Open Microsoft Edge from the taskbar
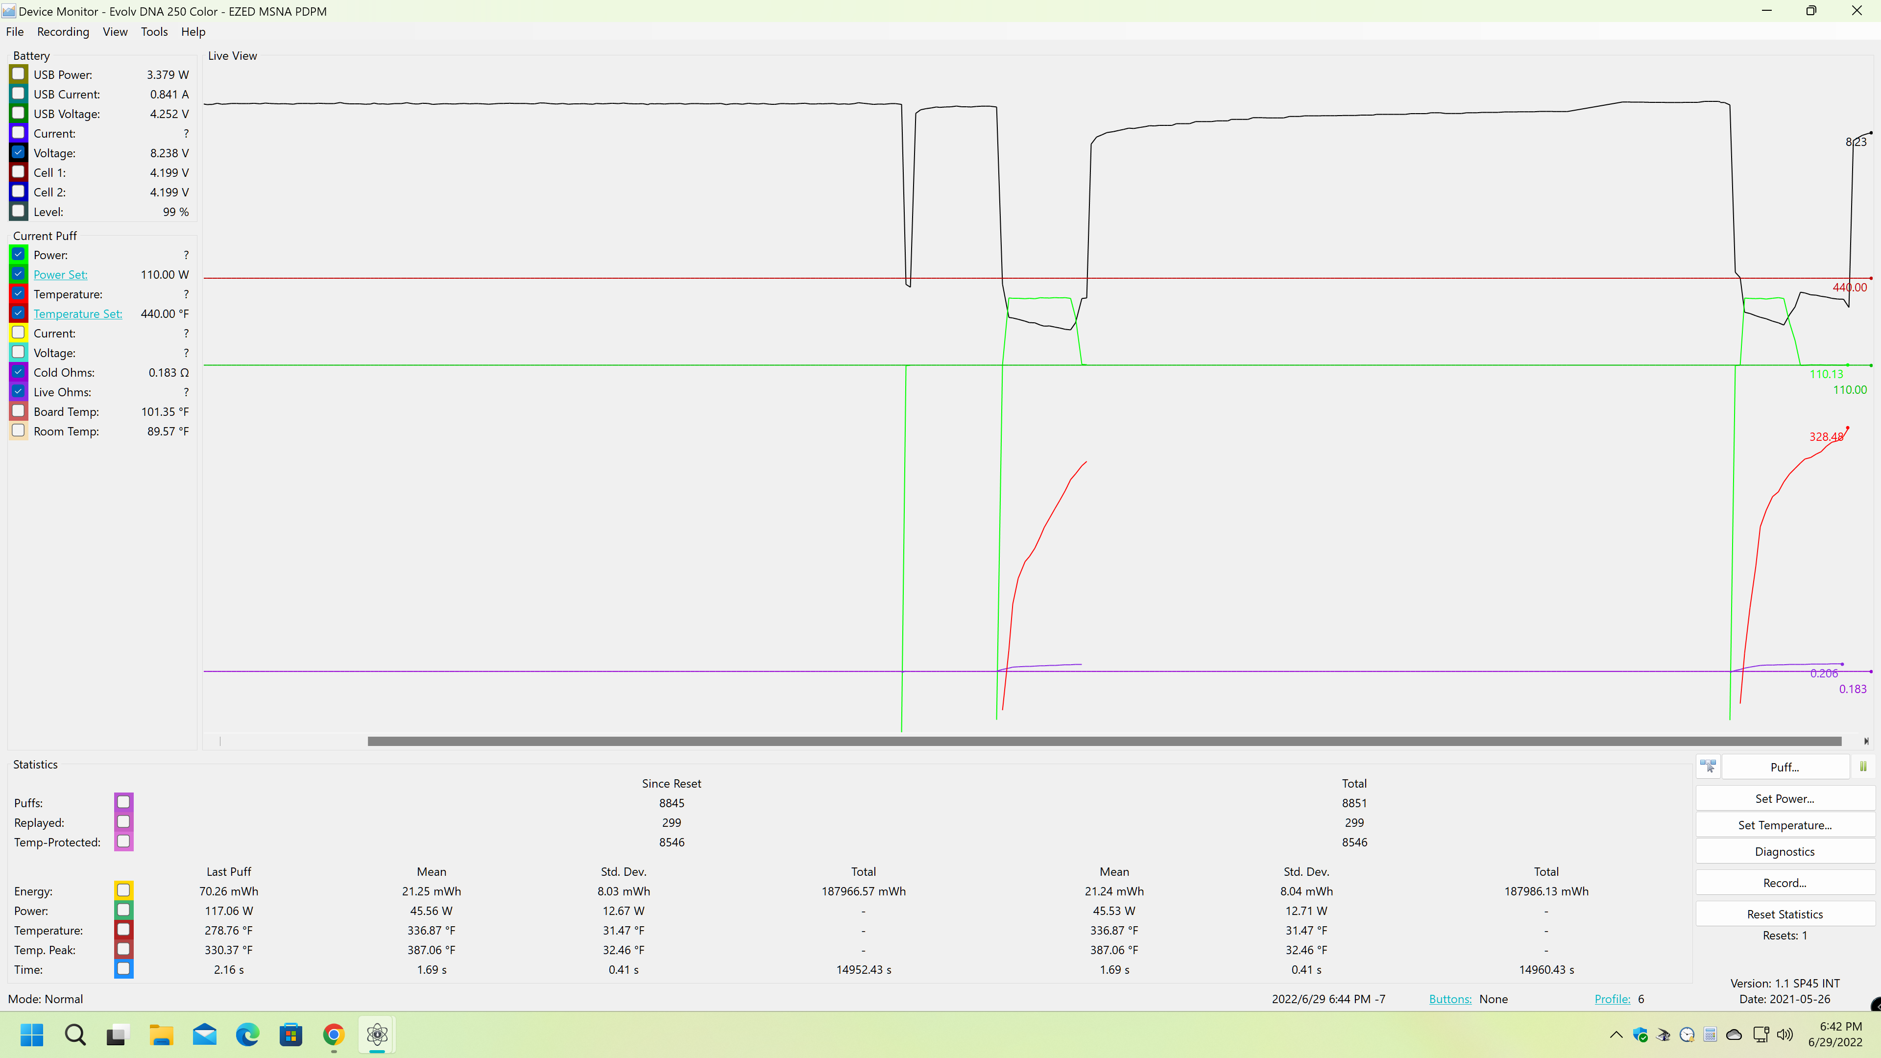Viewport: 1881px width, 1058px height. (247, 1034)
